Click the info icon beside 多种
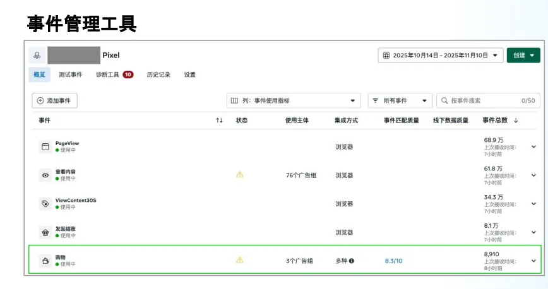The height and width of the screenshot is (289, 548). (x=352, y=261)
